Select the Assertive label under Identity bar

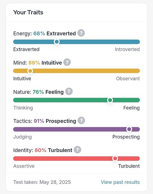coord(24,166)
